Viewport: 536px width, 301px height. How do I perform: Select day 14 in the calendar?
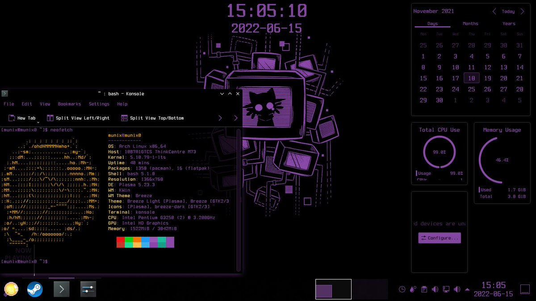[x=520, y=67]
